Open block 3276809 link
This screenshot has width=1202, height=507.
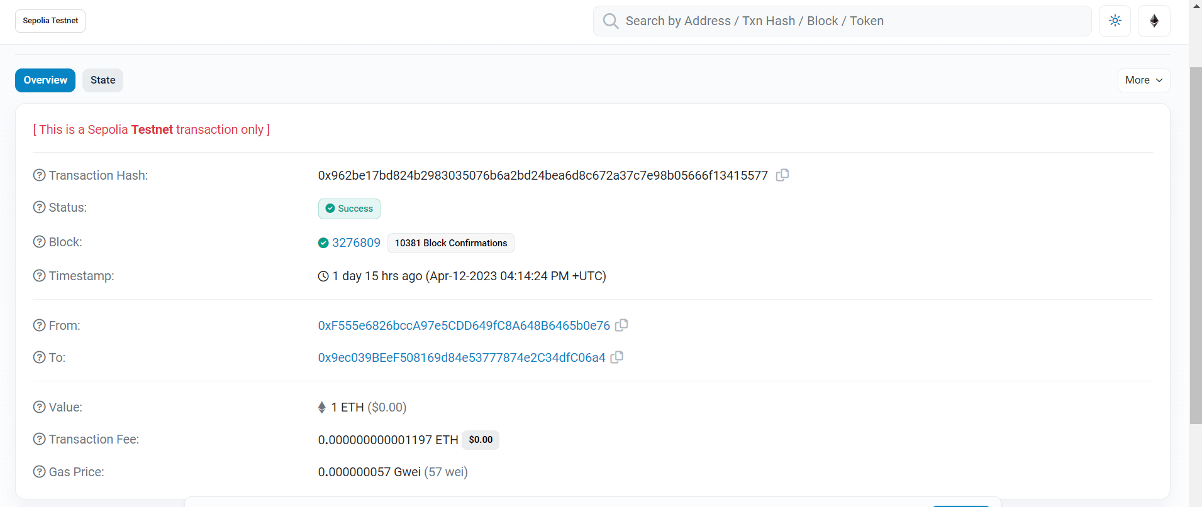(x=356, y=243)
